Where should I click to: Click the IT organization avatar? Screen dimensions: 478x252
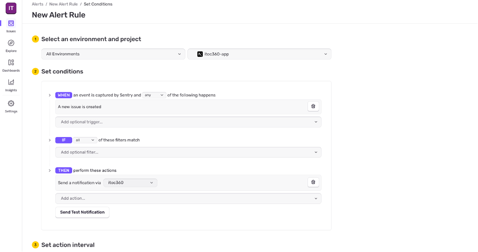pos(11,8)
